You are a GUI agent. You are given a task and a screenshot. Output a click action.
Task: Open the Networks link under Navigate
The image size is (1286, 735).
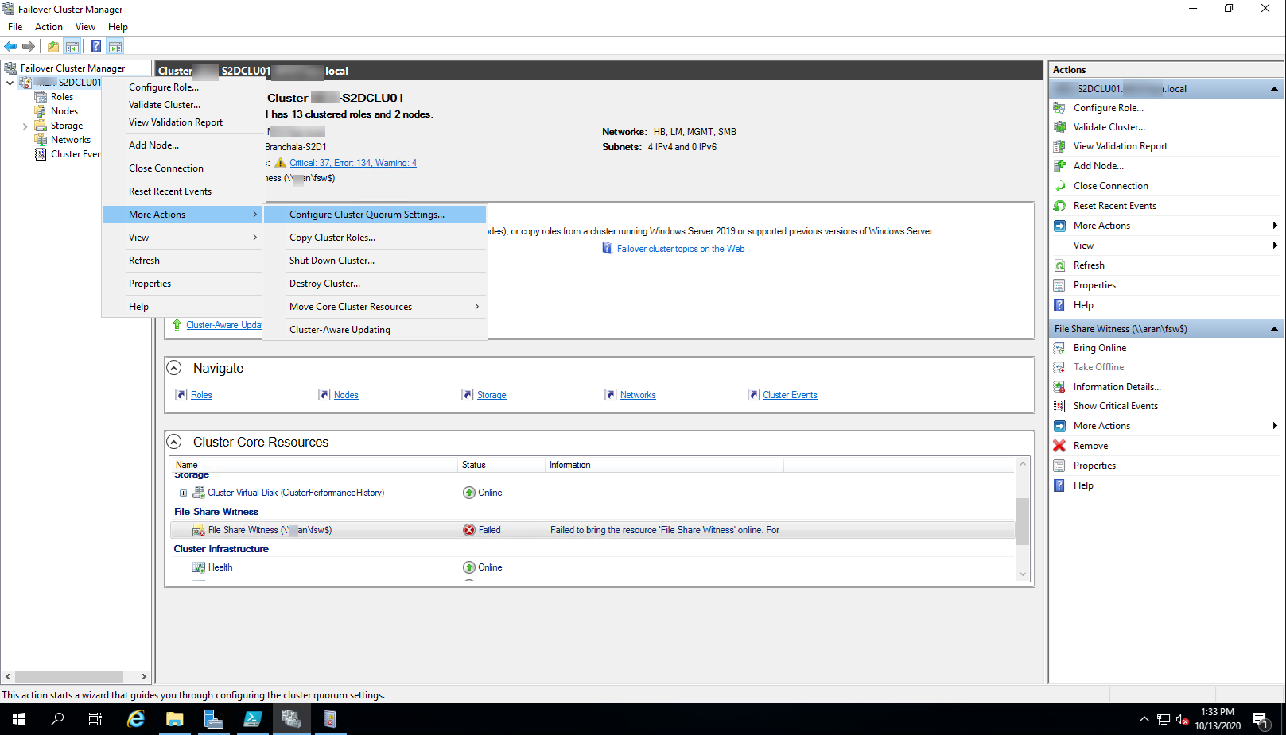point(638,395)
